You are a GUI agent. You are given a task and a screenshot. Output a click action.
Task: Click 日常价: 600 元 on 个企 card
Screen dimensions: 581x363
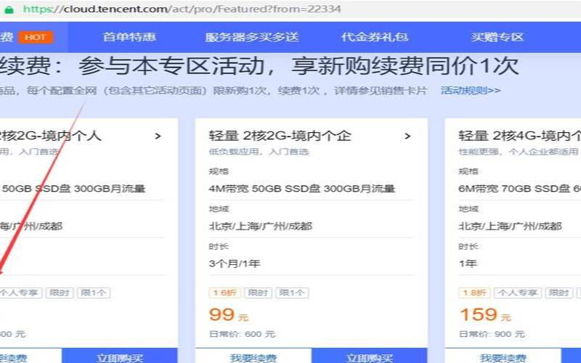point(242,334)
